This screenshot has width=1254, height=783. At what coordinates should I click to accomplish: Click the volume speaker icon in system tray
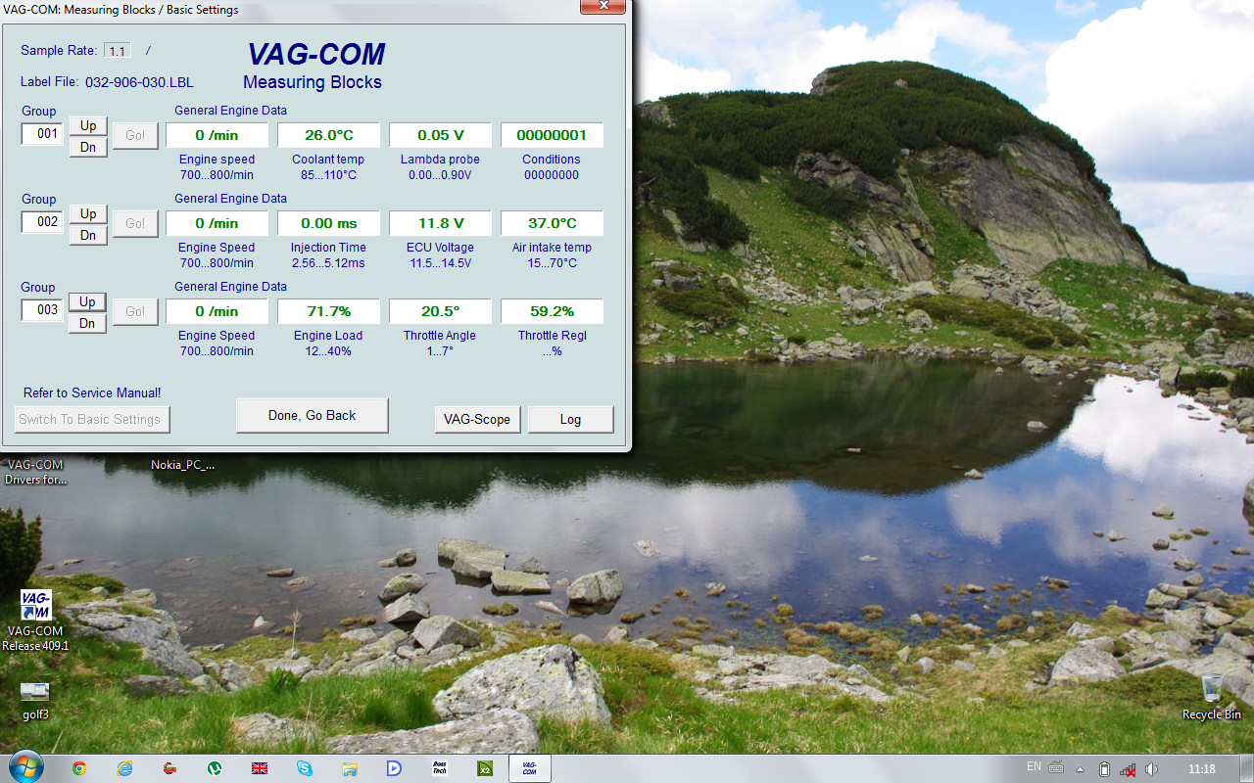tap(1151, 769)
